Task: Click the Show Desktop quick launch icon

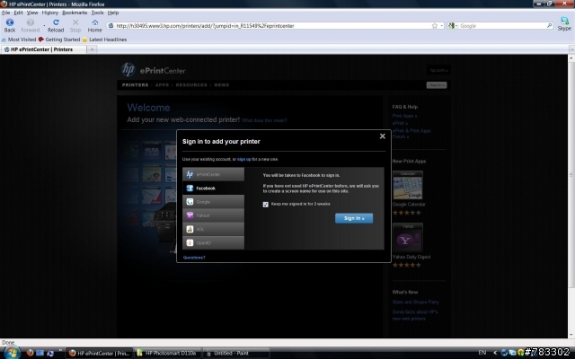Action: pos(40,353)
